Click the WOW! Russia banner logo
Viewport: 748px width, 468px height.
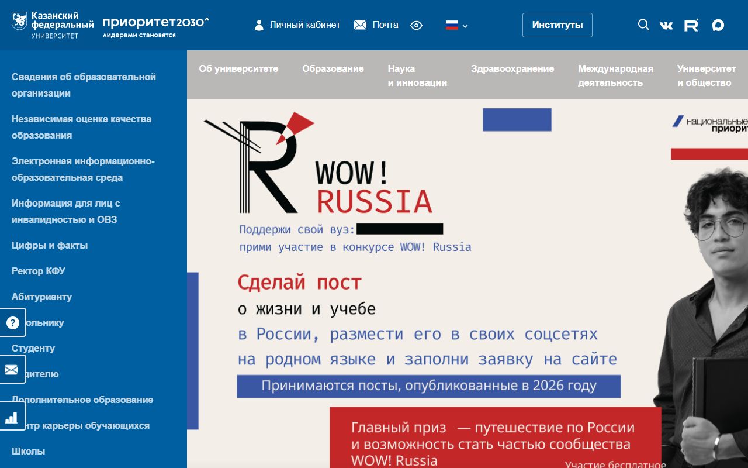pyautogui.click(x=318, y=163)
